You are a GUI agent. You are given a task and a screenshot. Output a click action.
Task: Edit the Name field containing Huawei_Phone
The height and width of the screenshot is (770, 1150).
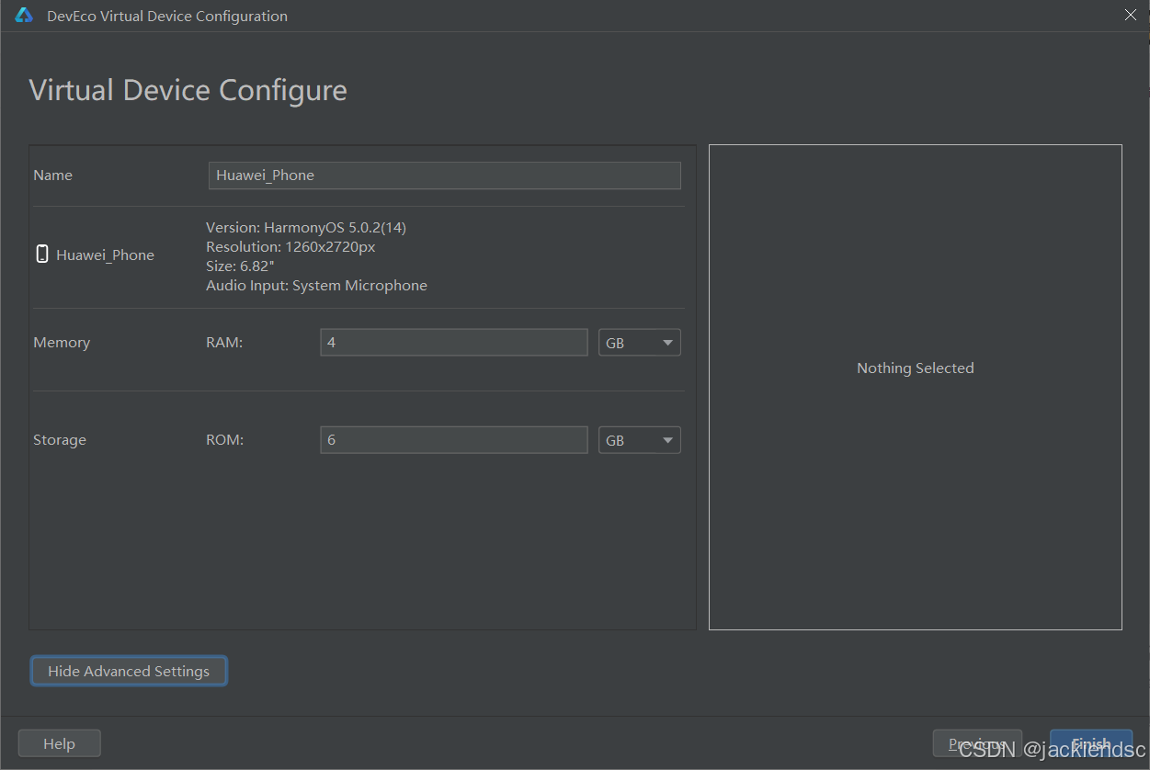pyautogui.click(x=445, y=176)
